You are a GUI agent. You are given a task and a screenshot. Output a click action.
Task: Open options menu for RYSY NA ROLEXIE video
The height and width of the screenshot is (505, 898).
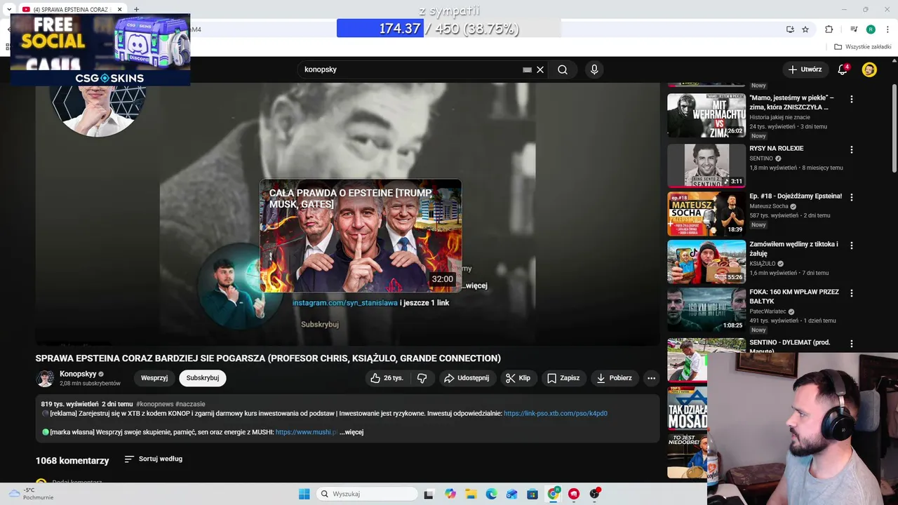coord(852,150)
